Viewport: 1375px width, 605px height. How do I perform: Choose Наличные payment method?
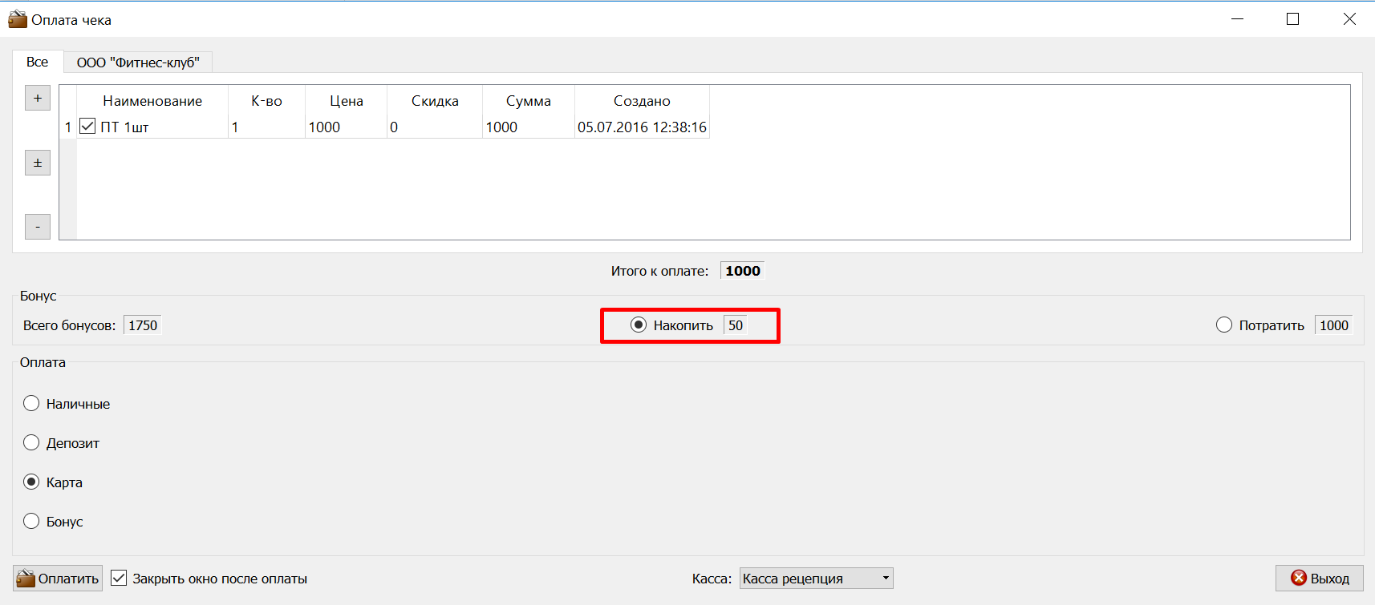tap(31, 403)
